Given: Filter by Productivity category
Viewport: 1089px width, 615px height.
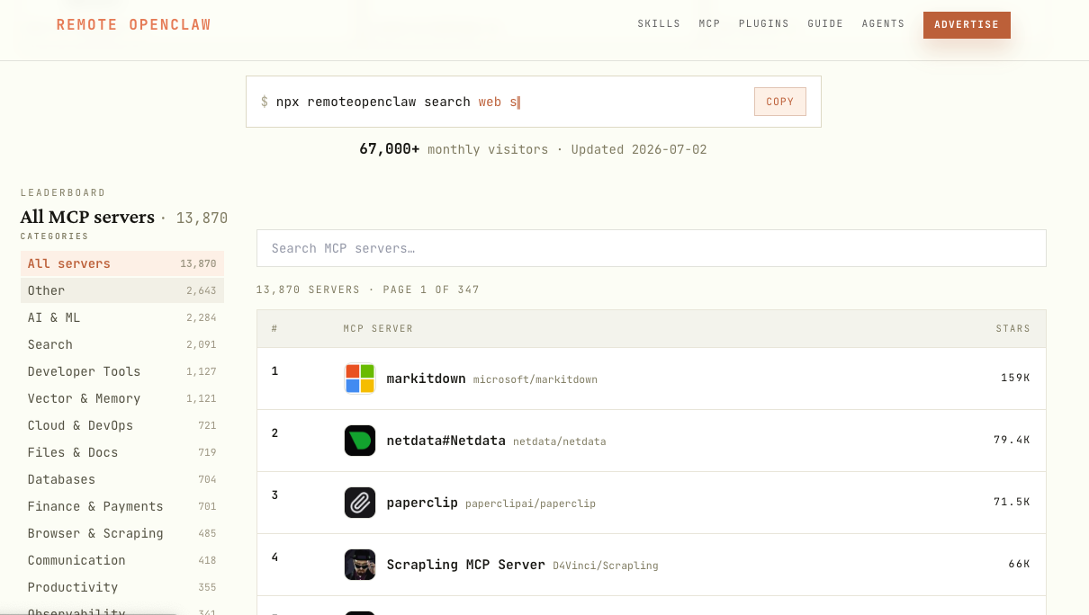Looking at the screenshot, I should click(122, 587).
